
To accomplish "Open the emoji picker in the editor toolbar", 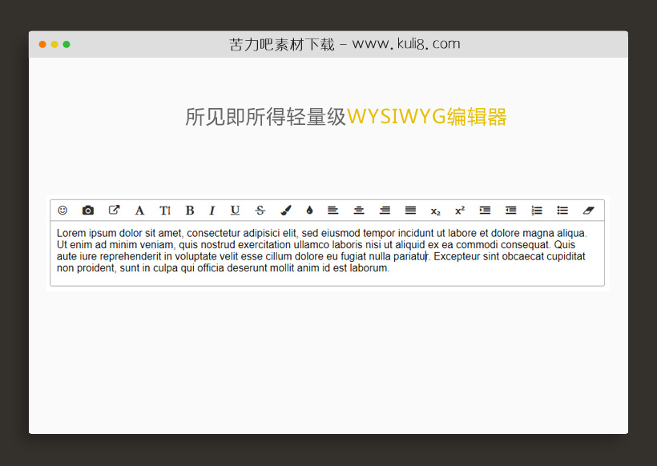I will (x=62, y=210).
